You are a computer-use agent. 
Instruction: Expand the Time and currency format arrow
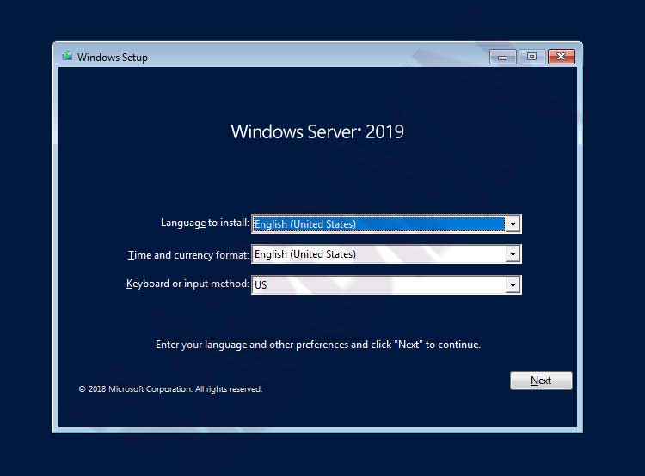[x=513, y=254]
